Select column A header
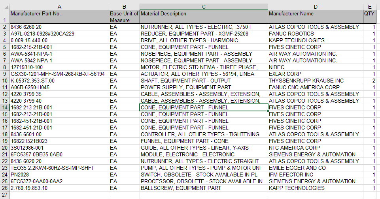 [x=59, y=6]
